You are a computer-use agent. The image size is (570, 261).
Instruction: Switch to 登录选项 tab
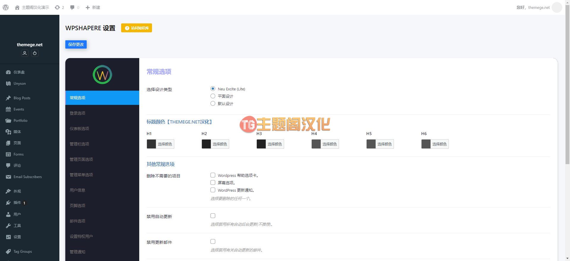coord(102,113)
